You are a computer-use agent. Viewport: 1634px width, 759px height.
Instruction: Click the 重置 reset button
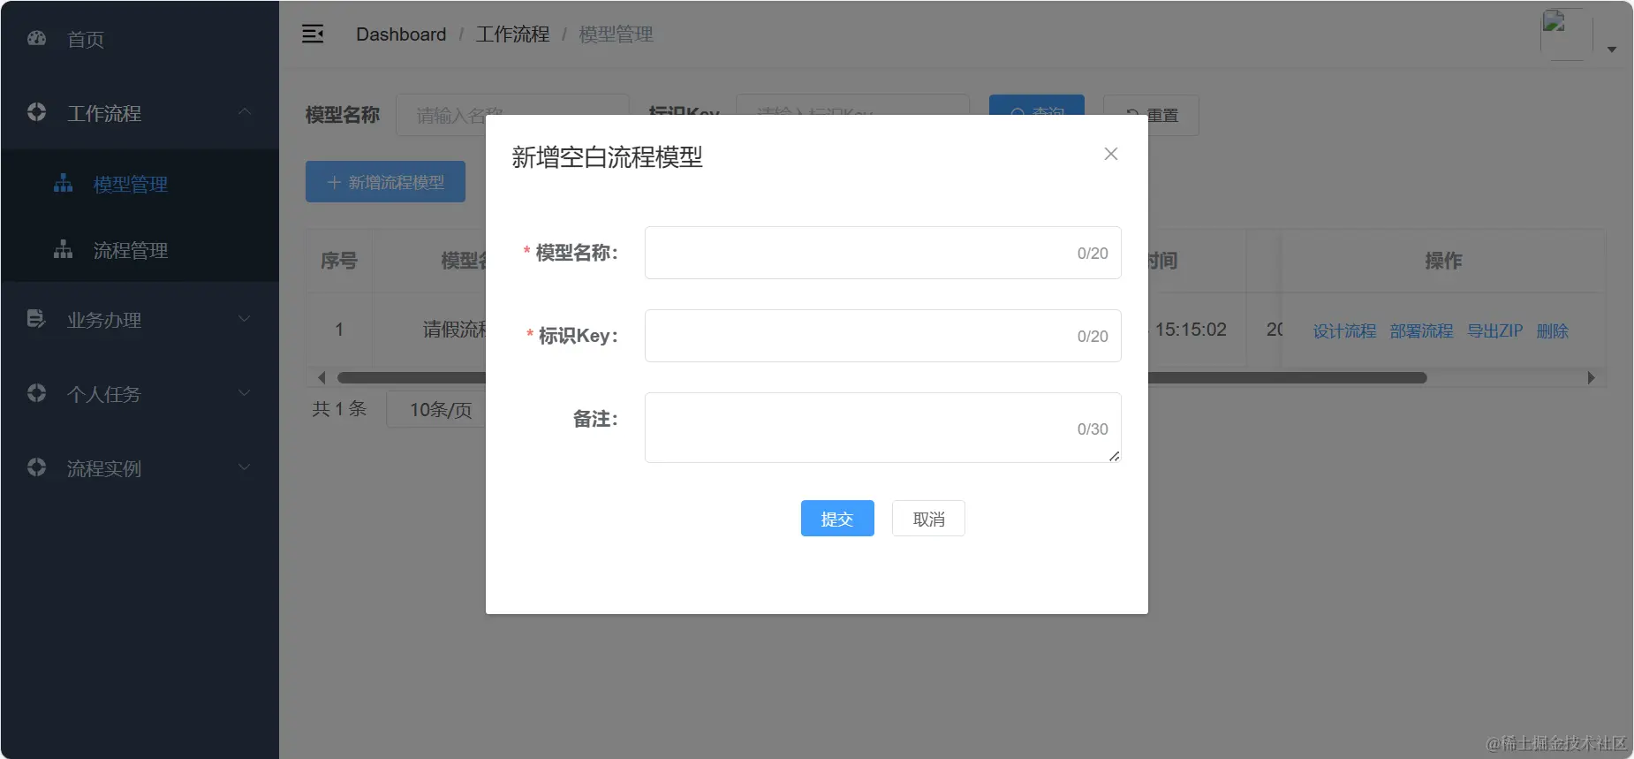tap(1151, 115)
